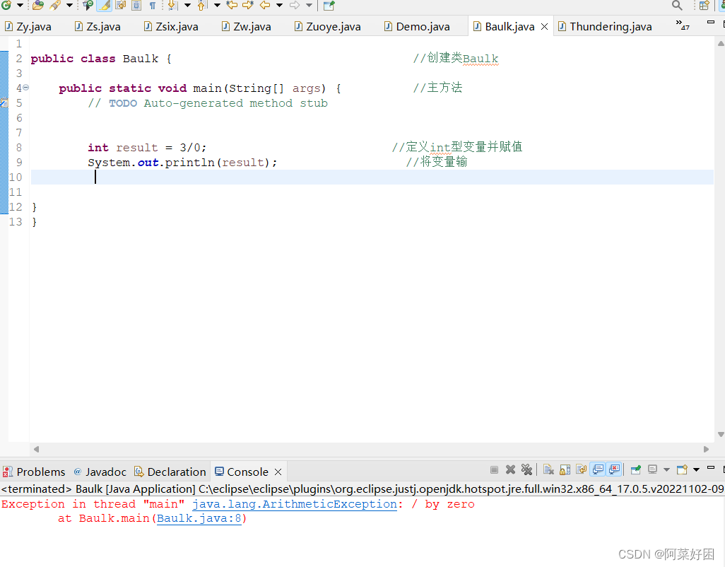This screenshot has height=567, width=725.
Task: Switch to the Zw.java editor tab
Action: click(247, 26)
